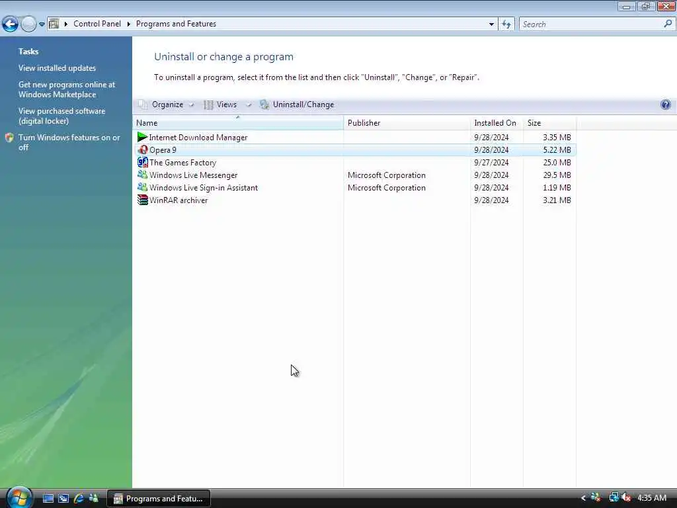Click the Control Panel breadcrumb
The height and width of the screenshot is (508, 677).
97,24
